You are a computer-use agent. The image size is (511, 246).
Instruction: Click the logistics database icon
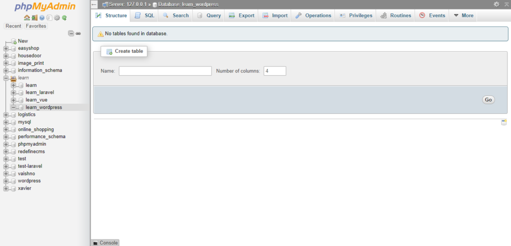(x=13, y=115)
